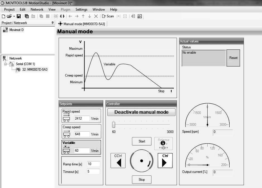Expand the Open project dropdown arrow
Viewport: 262px width, 188px height.
click(14, 16)
